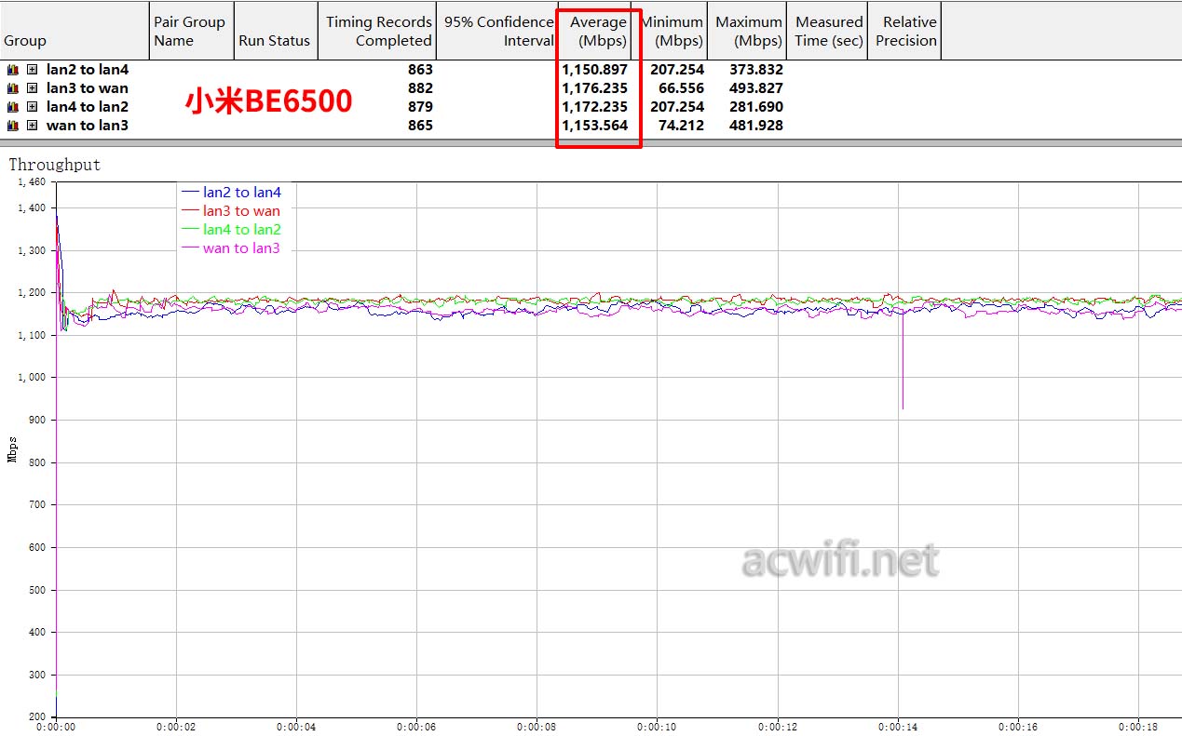The height and width of the screenshot is (736, 1182).
Task: Click the Measured Time (sec) column header
Action: click(x=828, y=31)
